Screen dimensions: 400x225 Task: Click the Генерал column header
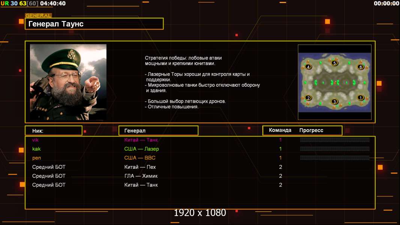(158, 131)
